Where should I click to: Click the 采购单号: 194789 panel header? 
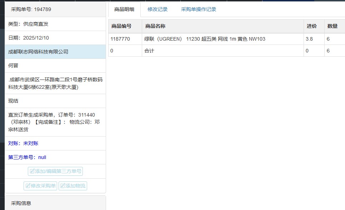click(31, 10)
